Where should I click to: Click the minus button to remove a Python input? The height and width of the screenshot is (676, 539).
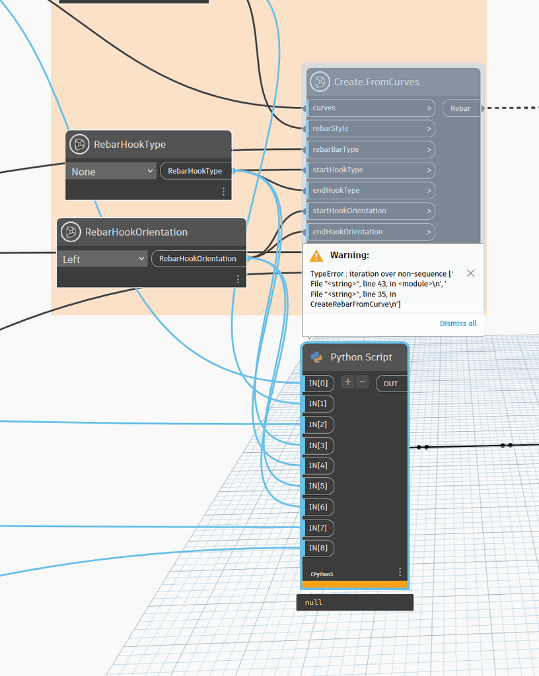click(x=362, y=382)
